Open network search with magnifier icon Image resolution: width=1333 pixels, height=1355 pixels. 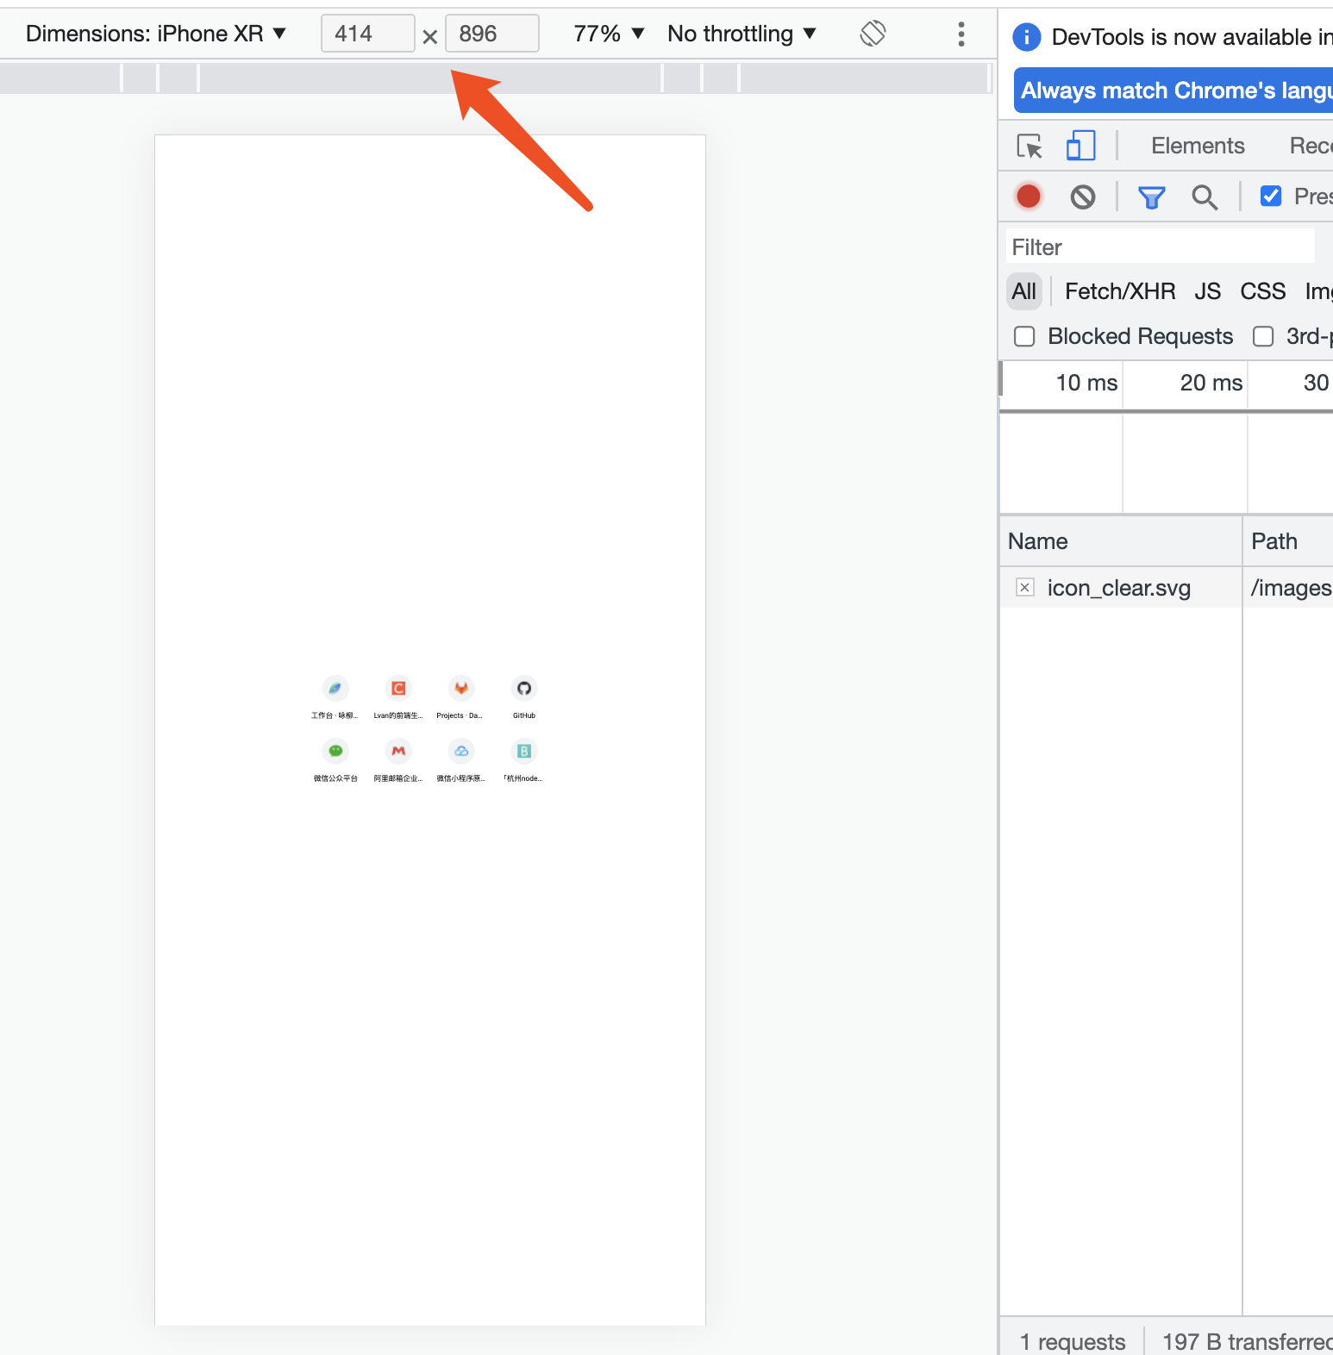1205,197
